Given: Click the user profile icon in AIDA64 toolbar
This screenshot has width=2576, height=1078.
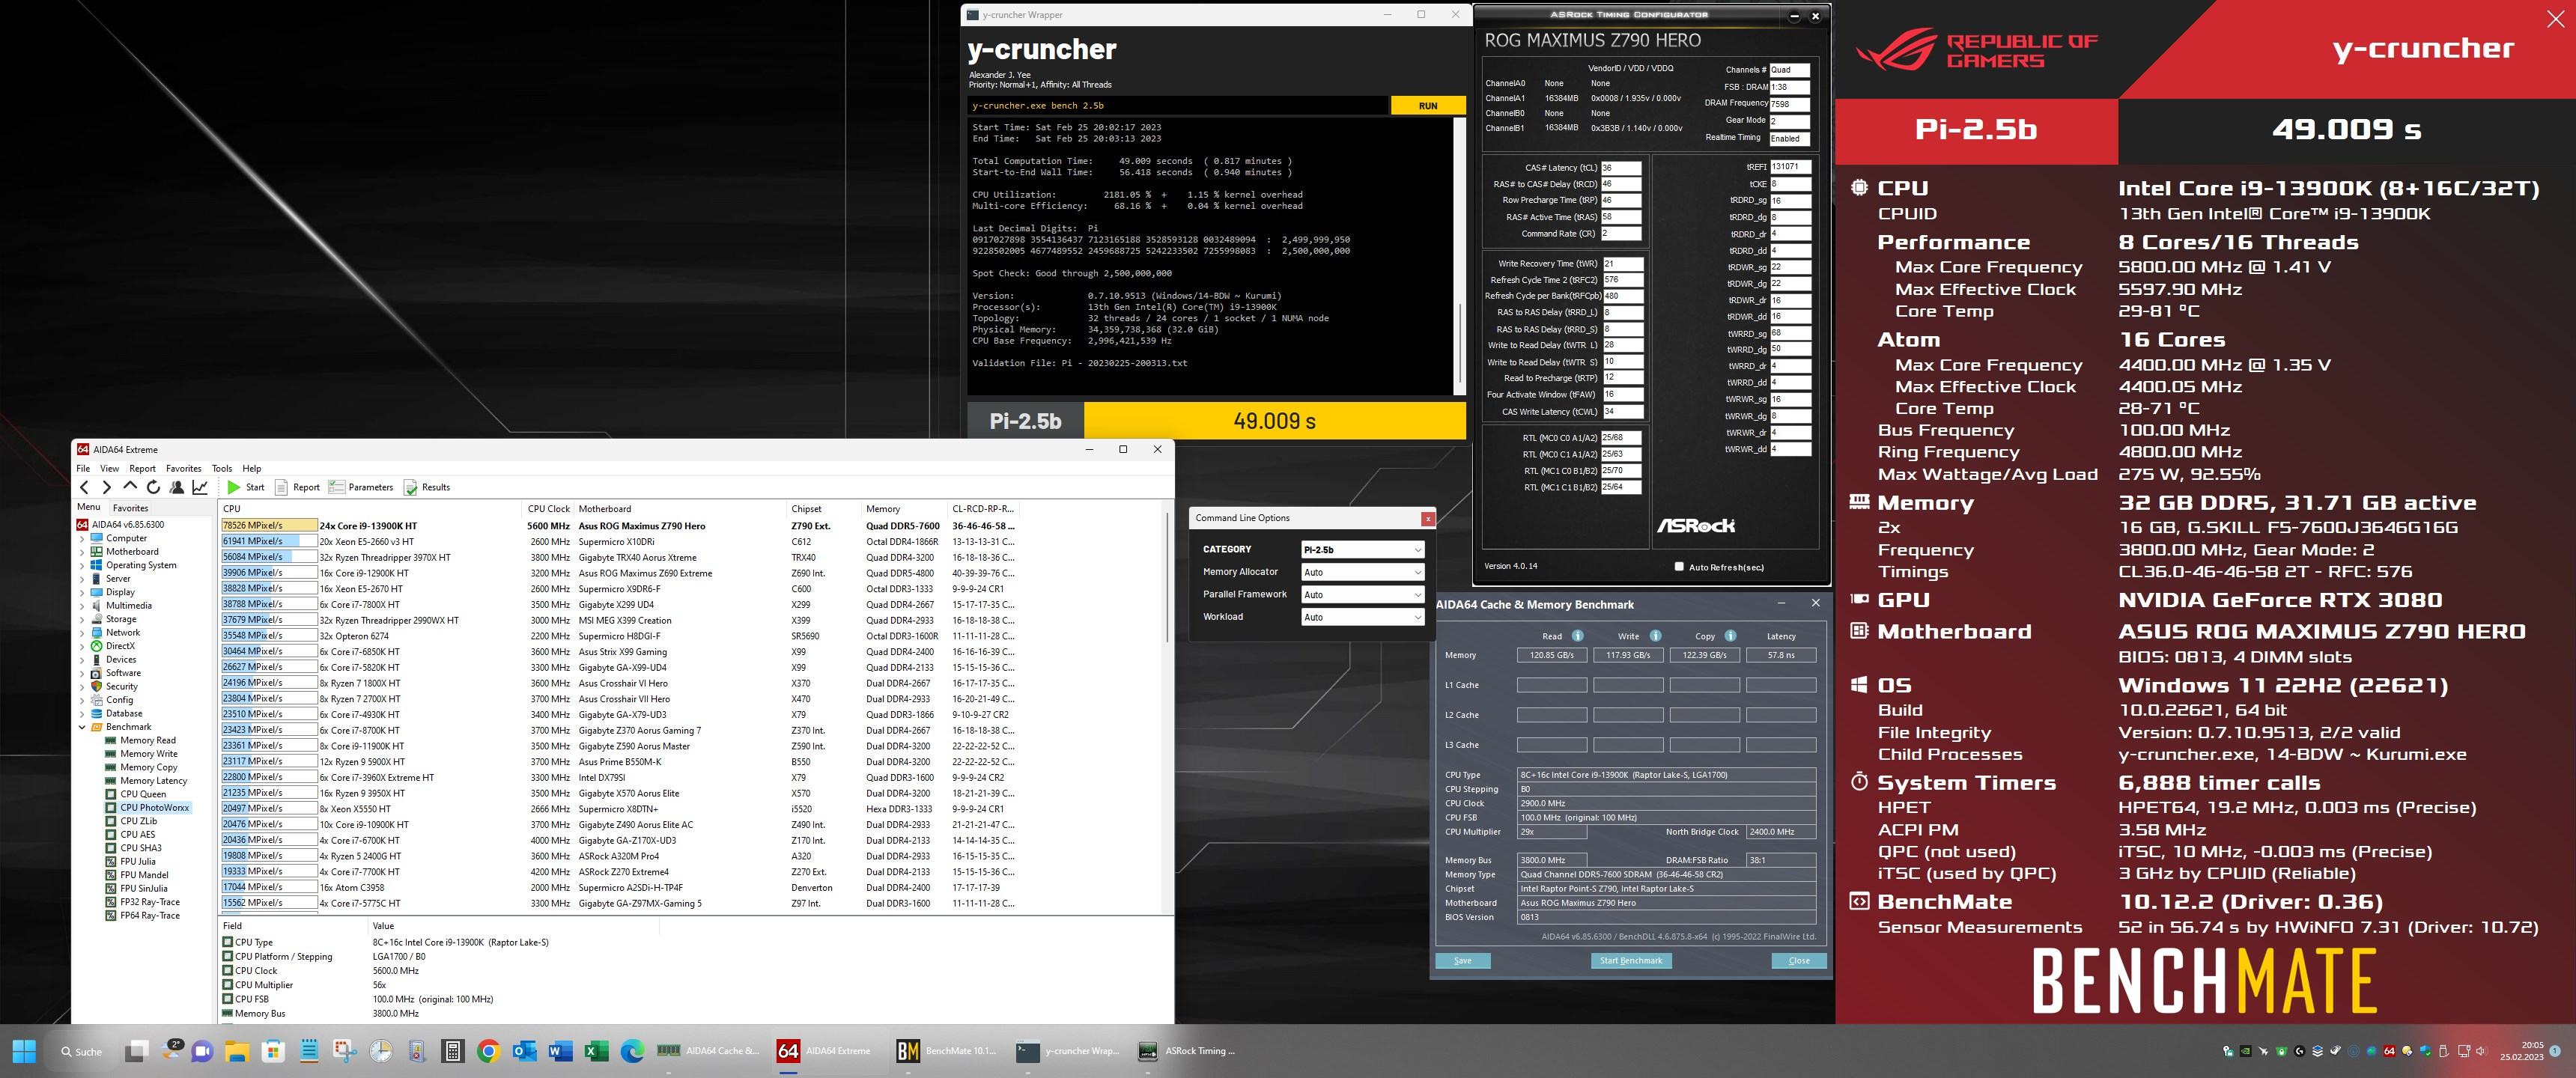Looking at the screenshot, I should pos(177,487).
